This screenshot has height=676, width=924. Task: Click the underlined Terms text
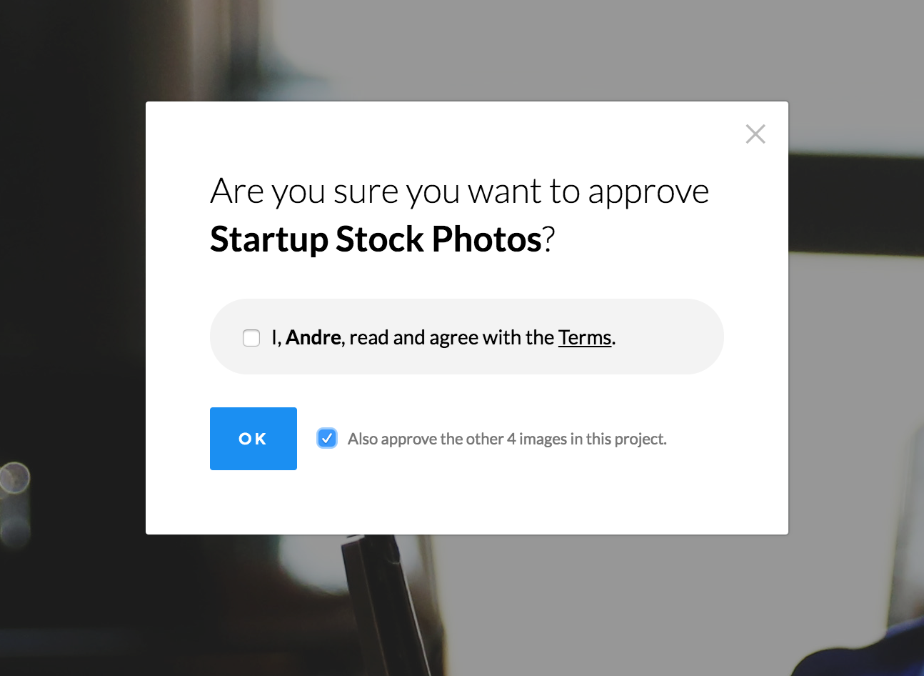584,337
